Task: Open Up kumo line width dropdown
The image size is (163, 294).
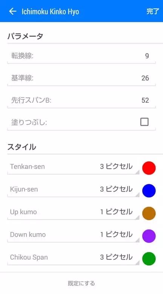Action: click(x=73, y=212)
